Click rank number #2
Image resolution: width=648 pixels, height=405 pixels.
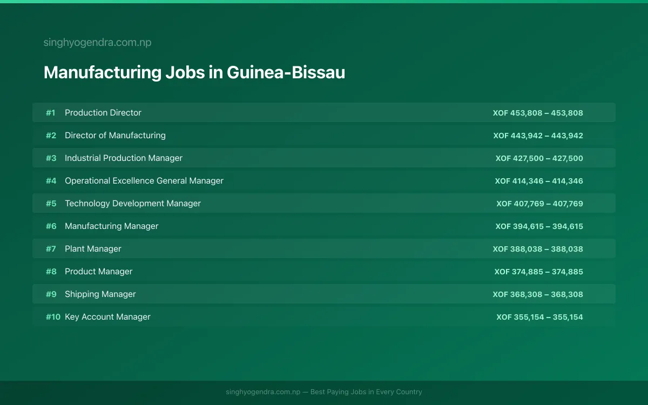pos(51,135)
